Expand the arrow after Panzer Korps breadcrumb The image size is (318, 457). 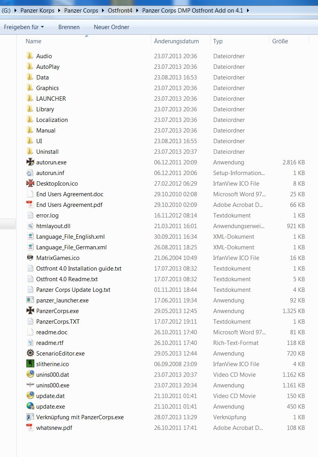[59, 11]
